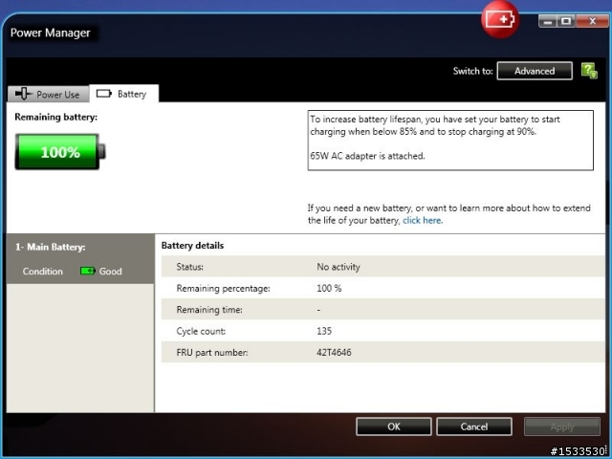
Task: Click the red battery gauge icon
Action: tap(500, 19)
